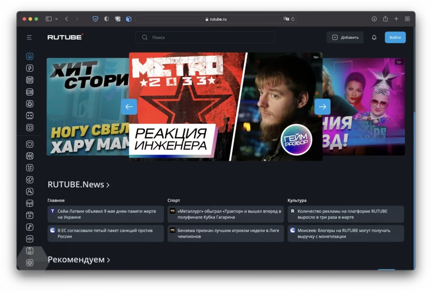The image size is (432, 292).
Task: Click the Культура news category label
Action: [x=297, y=200]
